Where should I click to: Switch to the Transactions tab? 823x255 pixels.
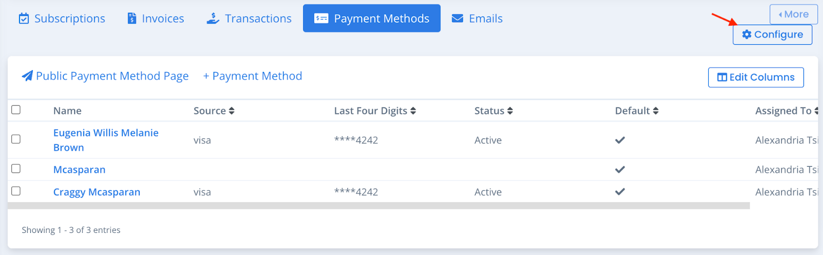249,18
